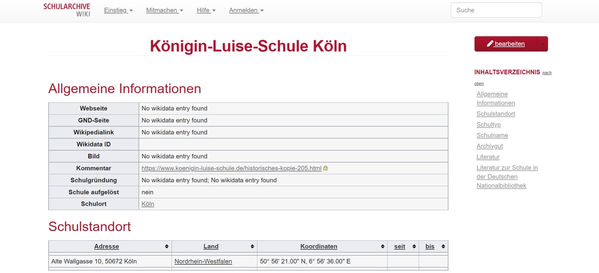Image resolution: width=599 pixels, height=273 pixels.
Task: Click the Schulgründung row label
Action: click(93, 180)
